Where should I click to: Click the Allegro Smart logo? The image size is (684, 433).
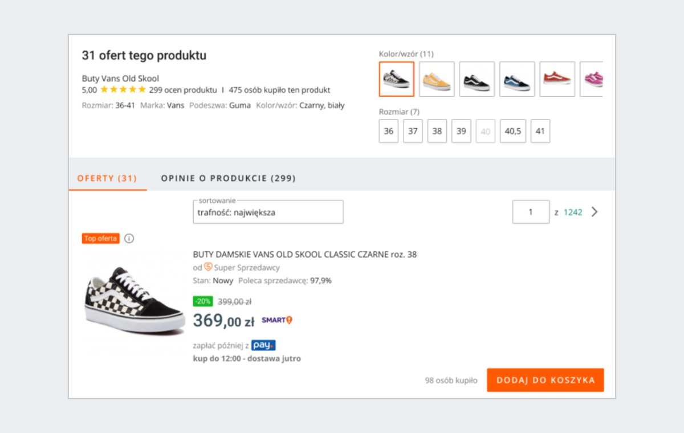[x=277, y=320]
